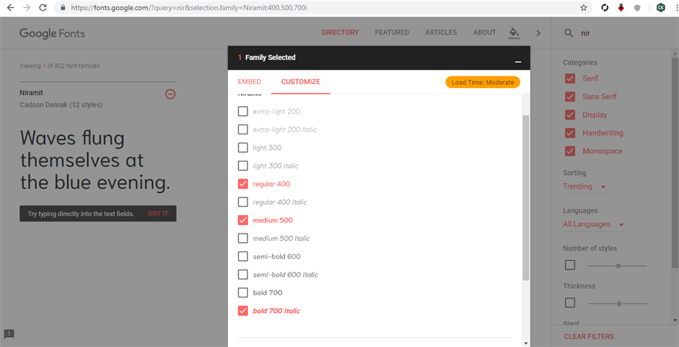Click CLEAR FILTERS
Viewport: 679px width, 347px height.
click(x=589, y=336)
